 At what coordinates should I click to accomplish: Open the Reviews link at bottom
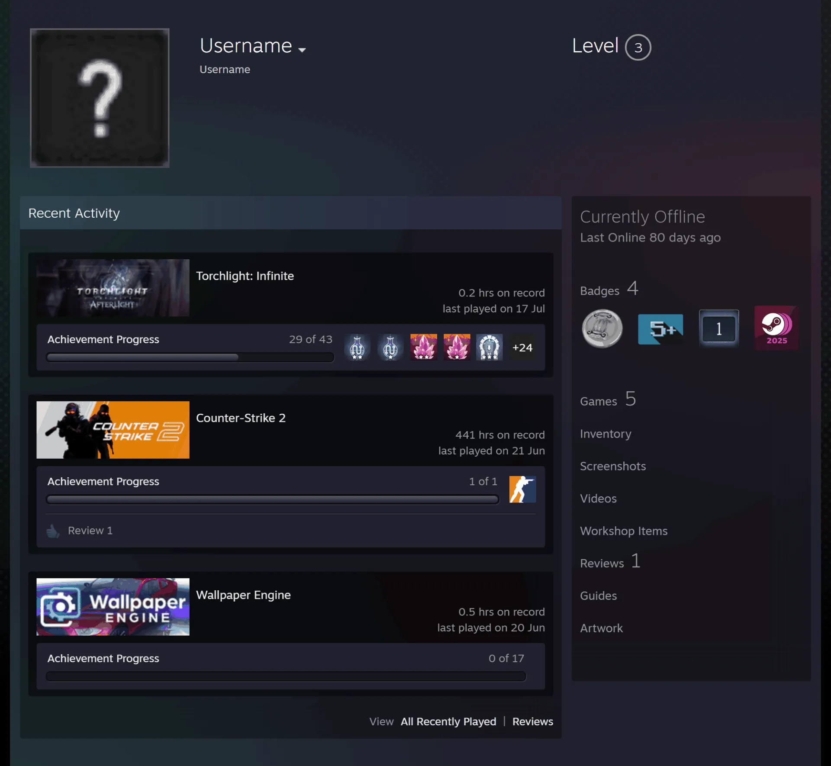pyautogui.click(x=533, y=721)
